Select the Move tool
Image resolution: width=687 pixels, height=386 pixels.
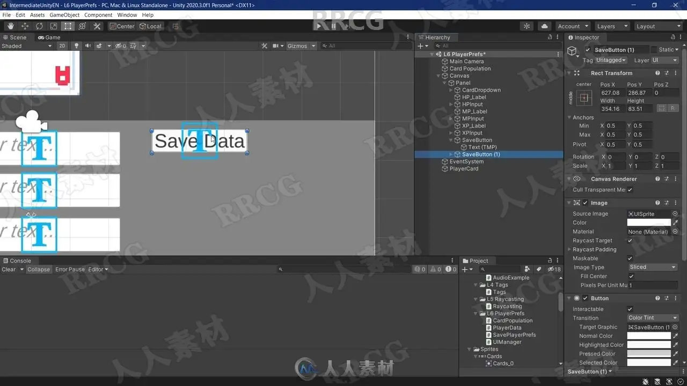[25, 26]
